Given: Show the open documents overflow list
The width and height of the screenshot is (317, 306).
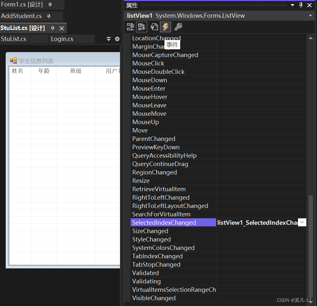Looking at the screenshot, I should (x=109, y=39).
